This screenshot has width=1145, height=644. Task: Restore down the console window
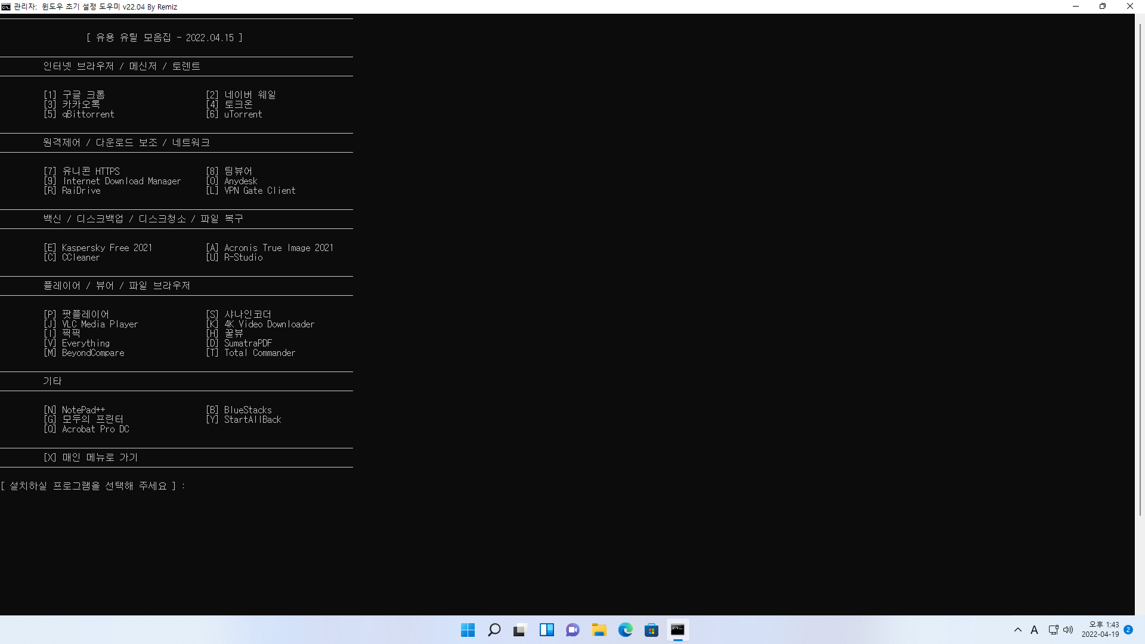[x=1103, y=7]
